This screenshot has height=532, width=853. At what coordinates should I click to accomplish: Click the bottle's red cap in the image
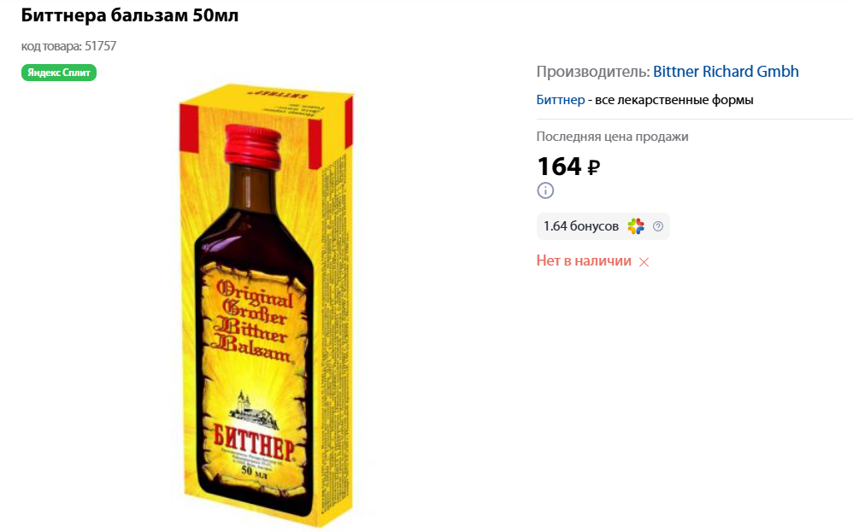coord(254,144)
